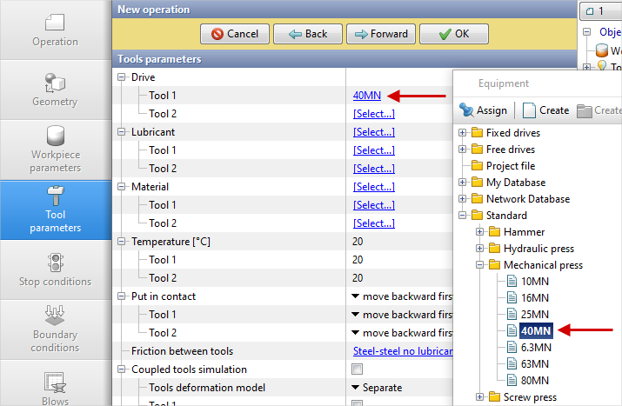Select the Network Database folder
This screenshot has width=622, height=406.
pyautogui.click(x=527, y=199)
